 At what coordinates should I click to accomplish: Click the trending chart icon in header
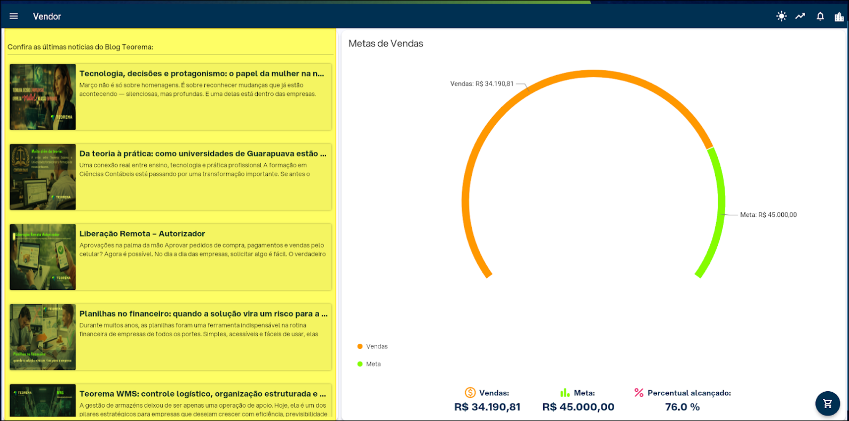coord(800,17)
